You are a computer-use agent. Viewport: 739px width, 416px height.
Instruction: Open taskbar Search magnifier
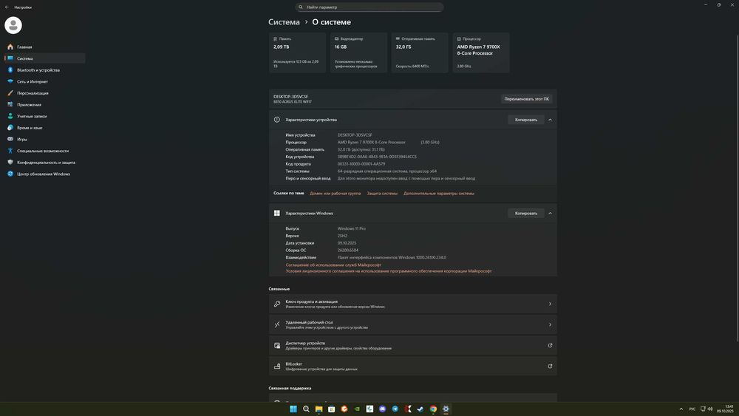coord(306,409)
